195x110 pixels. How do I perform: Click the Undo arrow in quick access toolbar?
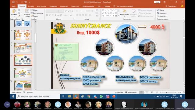pyautogui.click(x=17, y=2)
